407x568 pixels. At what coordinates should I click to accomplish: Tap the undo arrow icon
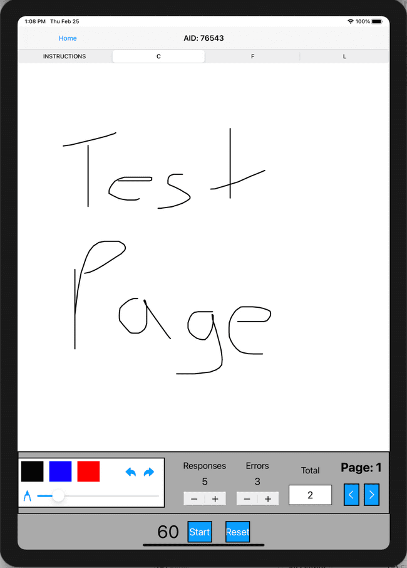tap(131, 472)
